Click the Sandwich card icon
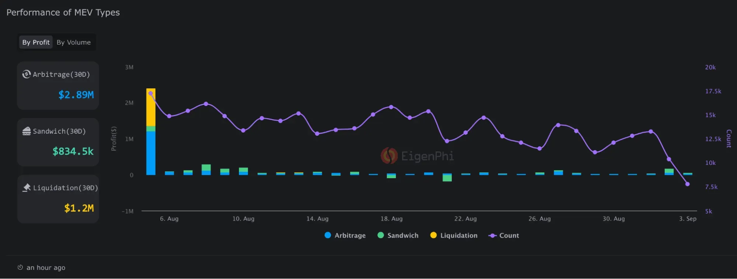This screenshot has width=737, height=279. [x=27, y=131]
